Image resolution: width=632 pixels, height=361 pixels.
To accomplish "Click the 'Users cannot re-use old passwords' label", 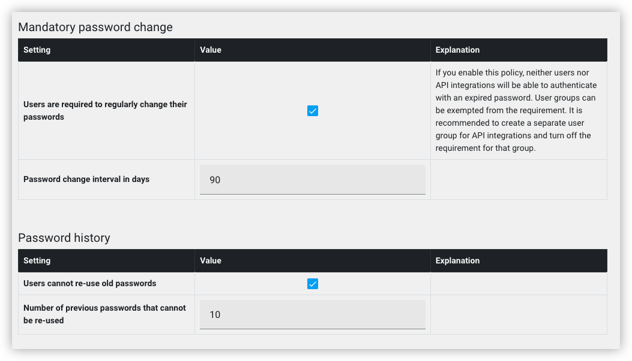I will [x=89, y=283].
